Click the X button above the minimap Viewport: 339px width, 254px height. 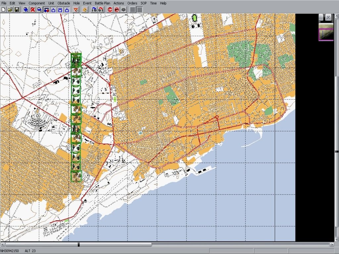328,17
